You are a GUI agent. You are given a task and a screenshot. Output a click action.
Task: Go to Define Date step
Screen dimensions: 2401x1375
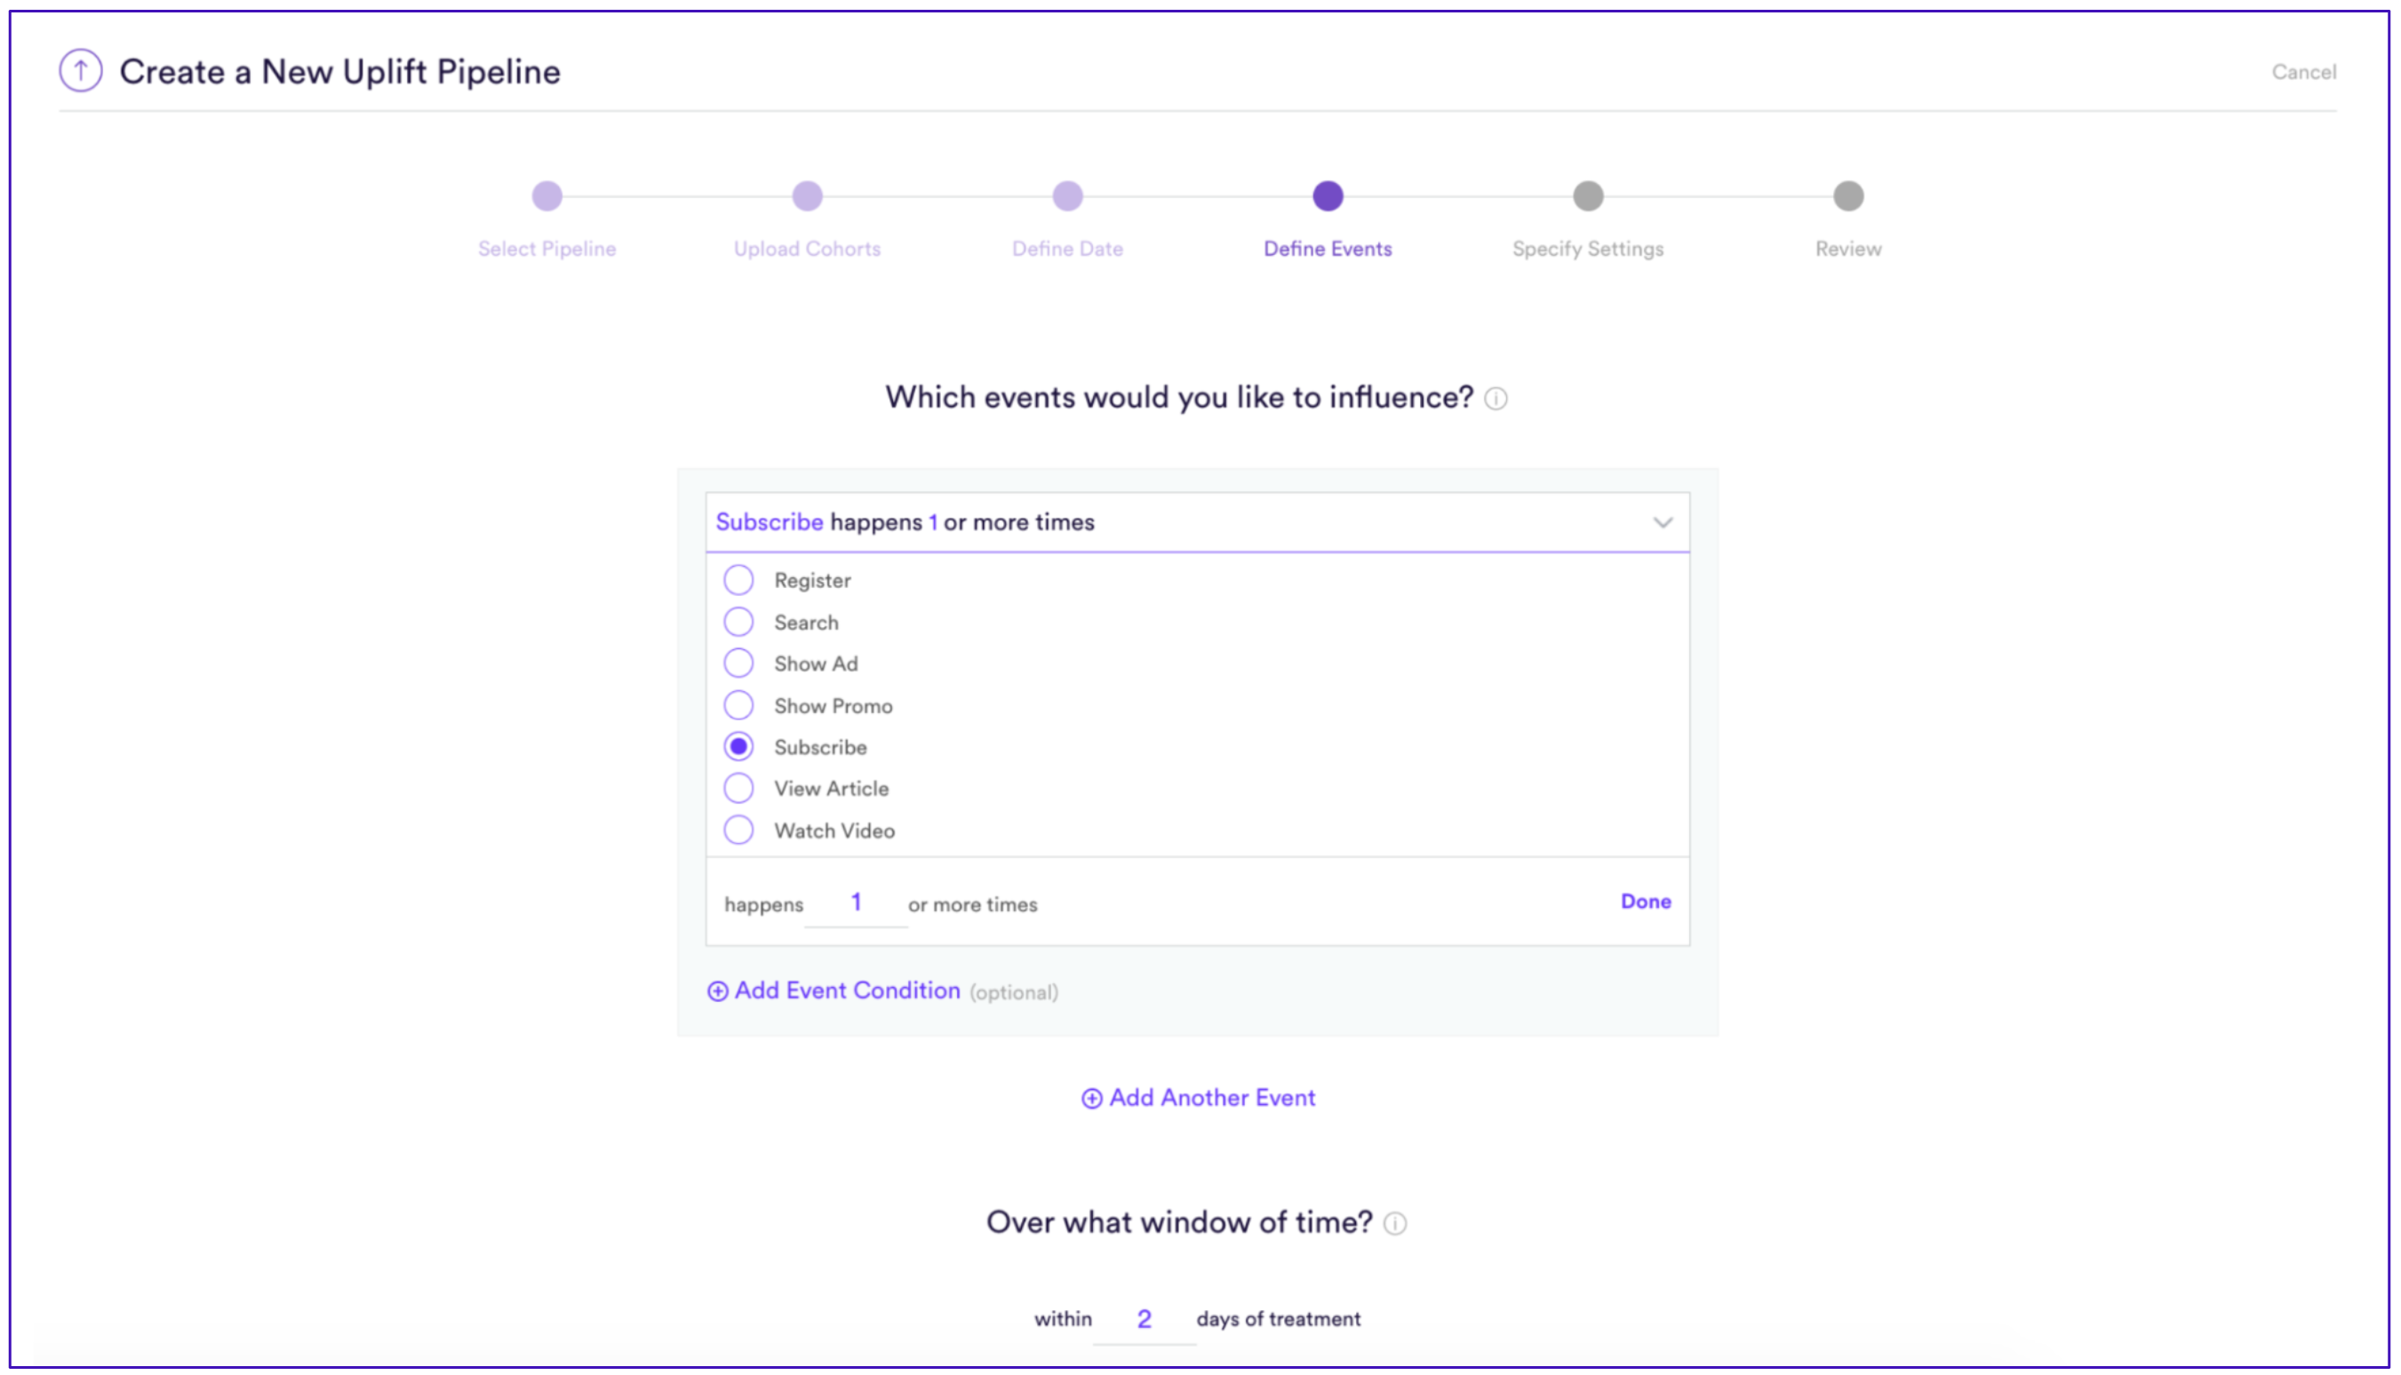click(x=1067, y=196)
